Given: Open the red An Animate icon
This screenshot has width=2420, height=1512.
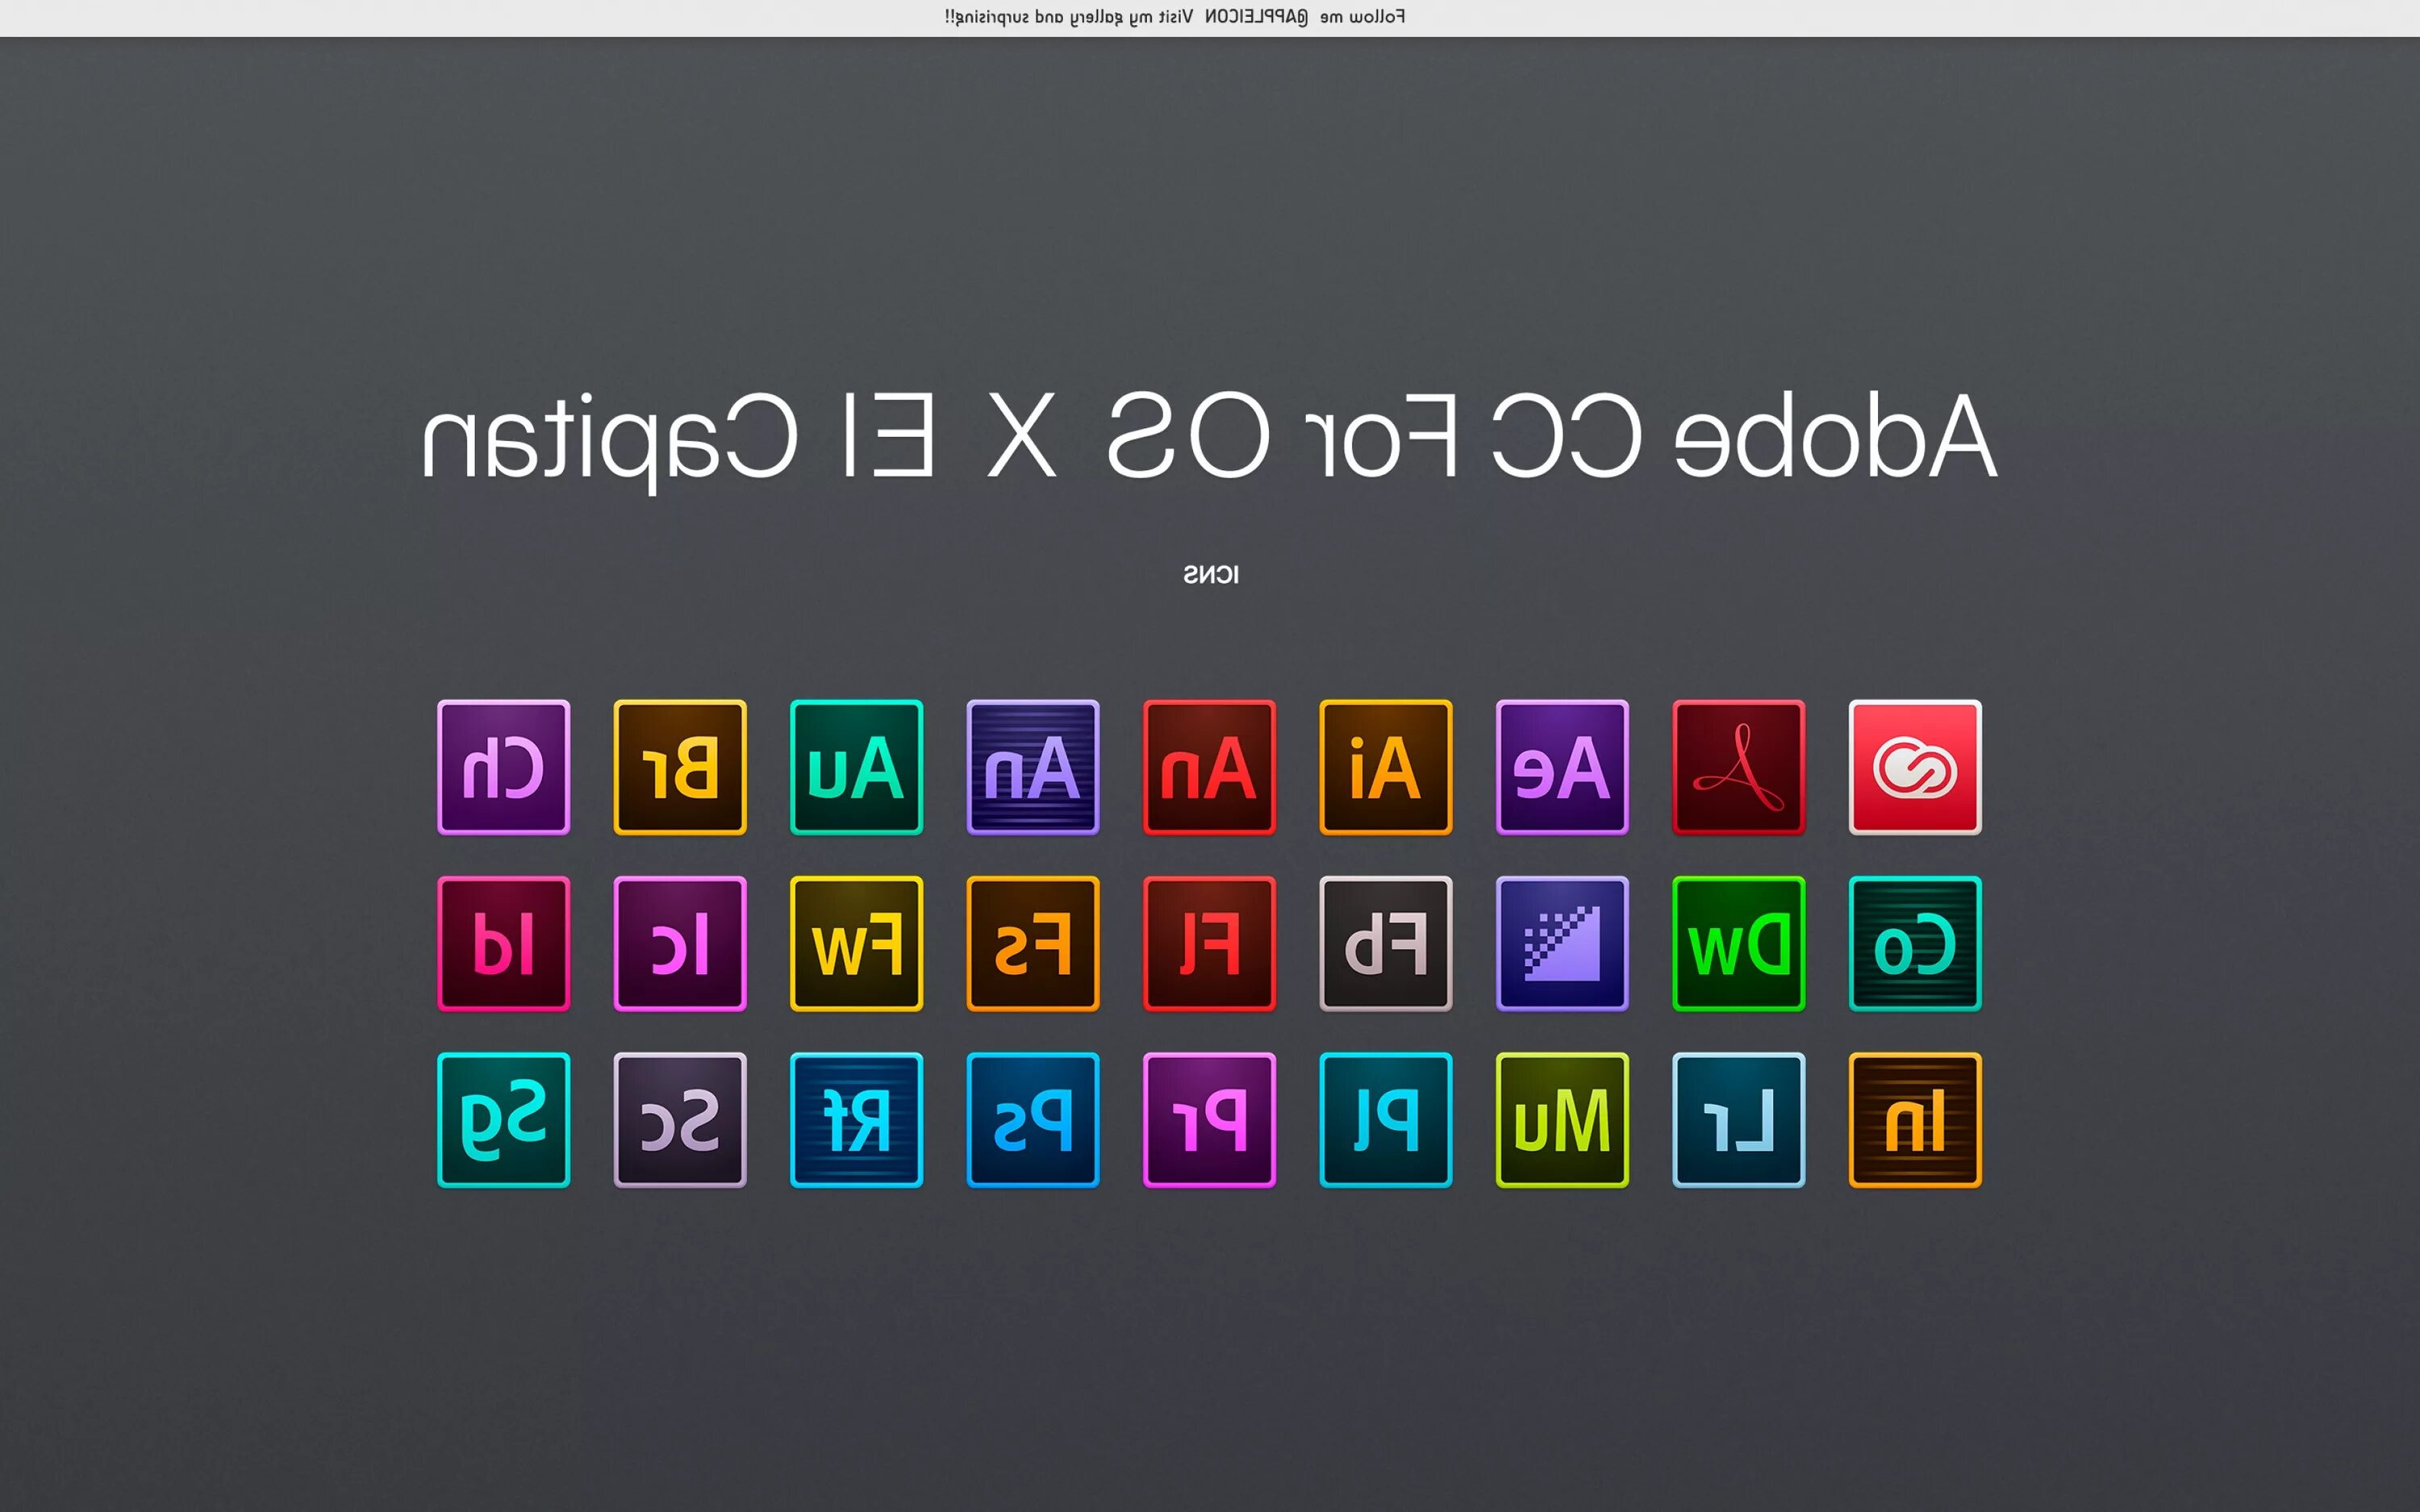Looking at the screenshot, I should click(x=1209, y=767).
